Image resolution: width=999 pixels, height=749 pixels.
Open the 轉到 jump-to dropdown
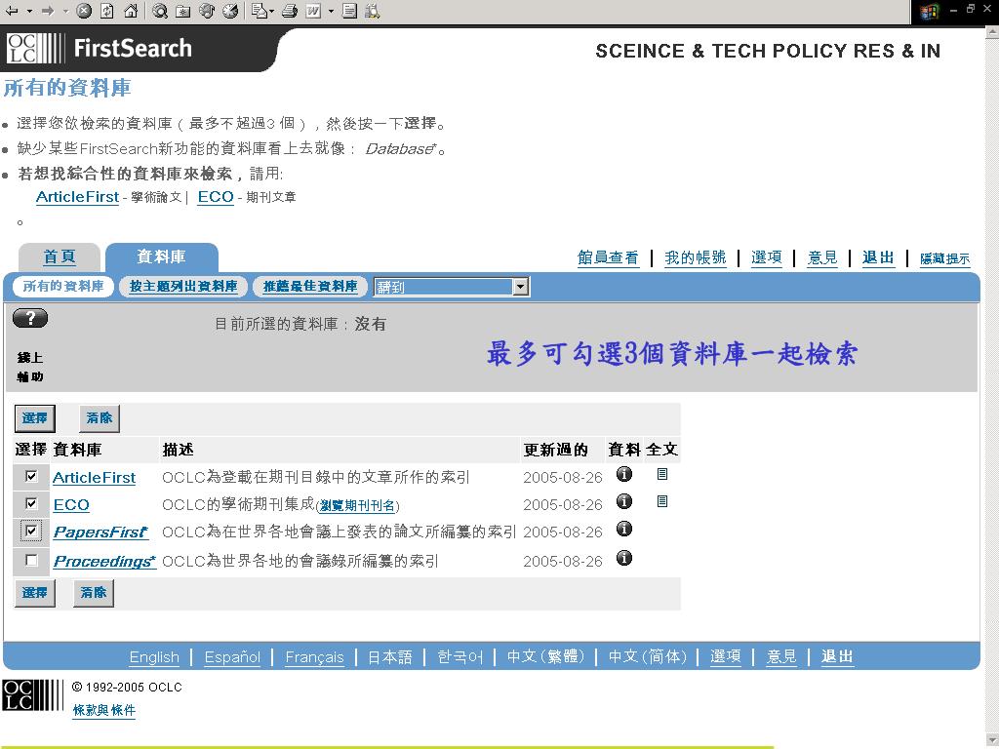(x=452, y=288)
